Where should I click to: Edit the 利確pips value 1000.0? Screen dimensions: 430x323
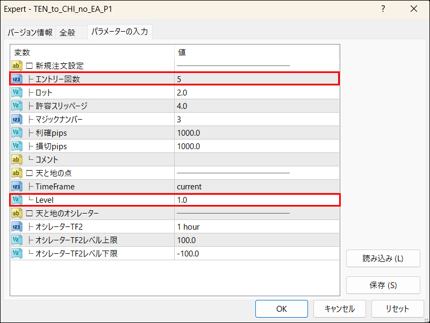257,133
